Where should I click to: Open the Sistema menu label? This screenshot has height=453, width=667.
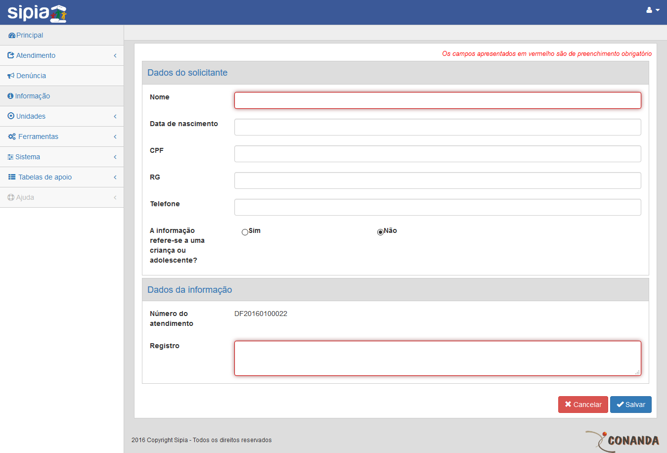[x=28, y=157]
